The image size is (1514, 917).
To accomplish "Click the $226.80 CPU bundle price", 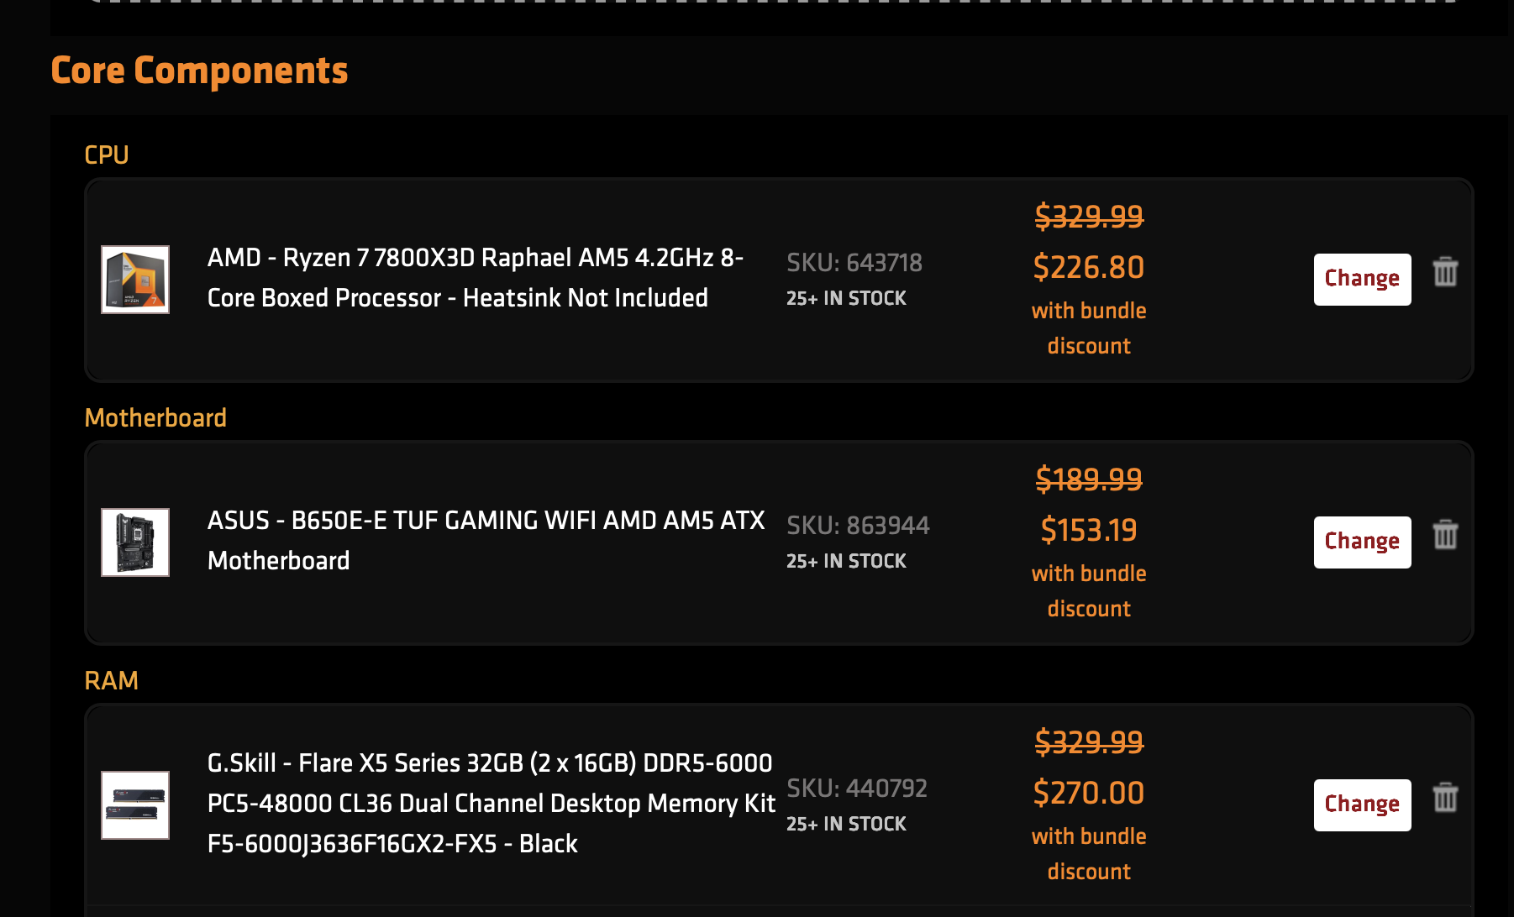I will pos(1089,268).
